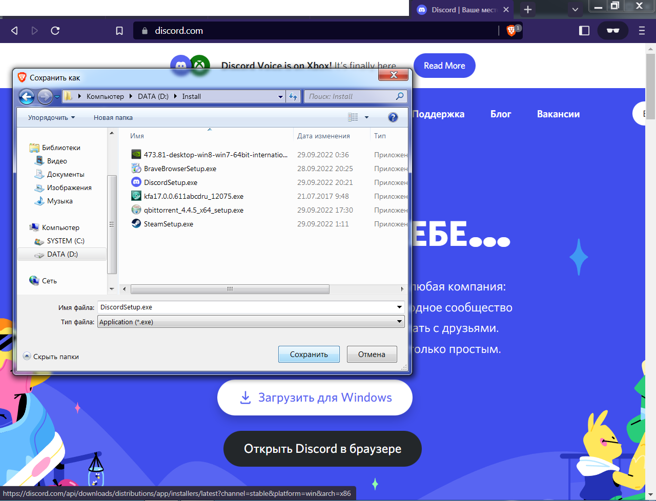This screenshot has width=656, height=501.
Task: Go back in the Brave browser
Action: point(14,31)
